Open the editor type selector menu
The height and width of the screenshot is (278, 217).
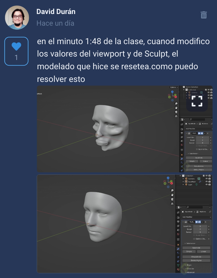click(x=179, y=207)
